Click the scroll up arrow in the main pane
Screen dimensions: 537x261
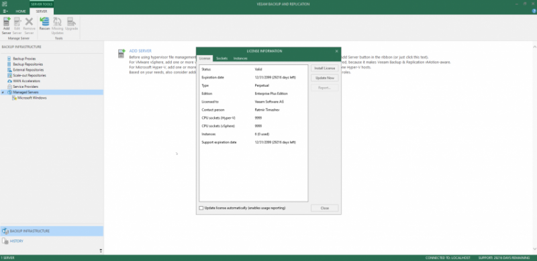point(534,46)
